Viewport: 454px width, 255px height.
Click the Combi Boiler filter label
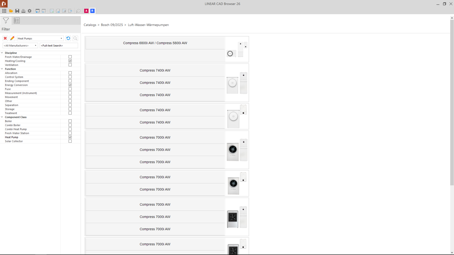pyautogui.click(x=13, y=125)
